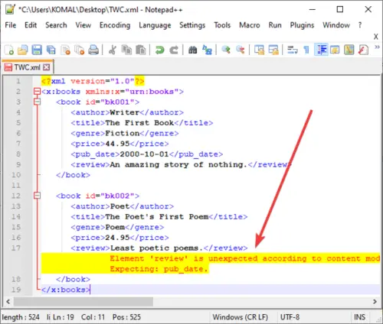
Task: Open the Function List icon
Action: (x=363, y=50)
